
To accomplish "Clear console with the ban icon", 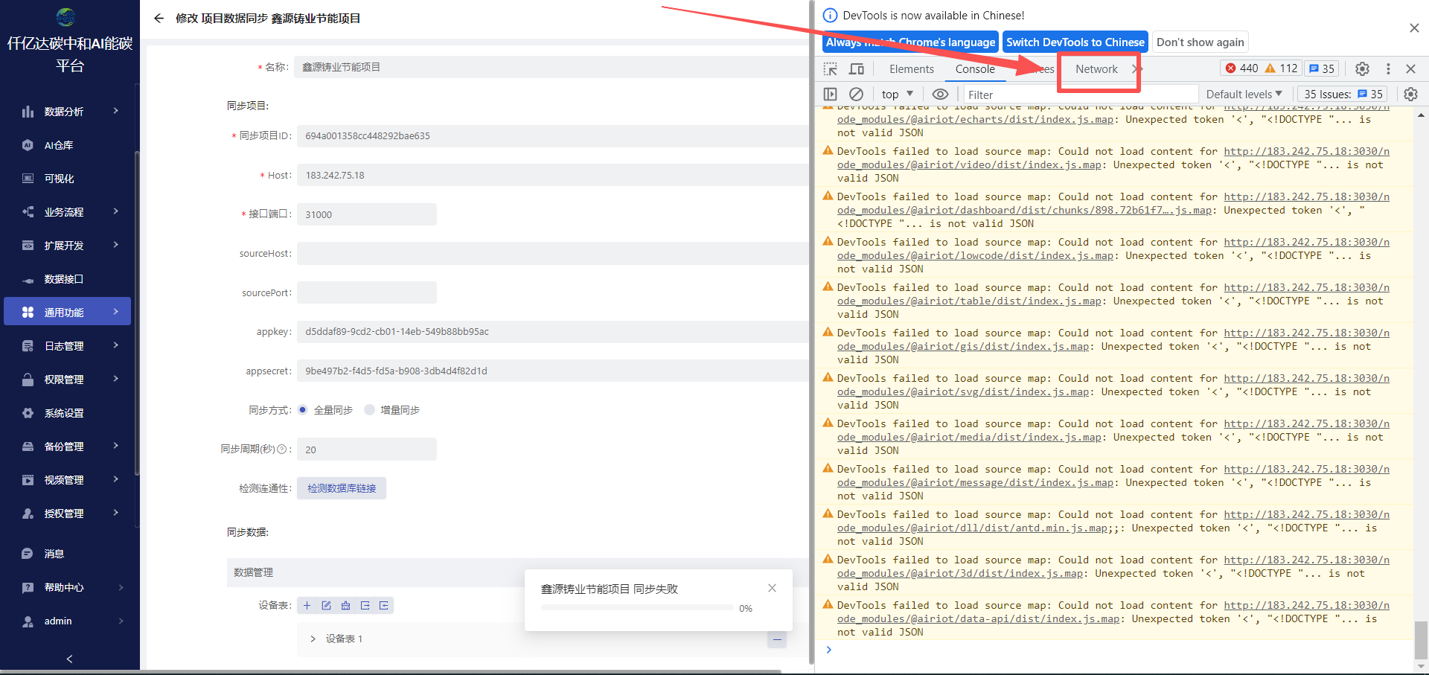I will (857, 95).
